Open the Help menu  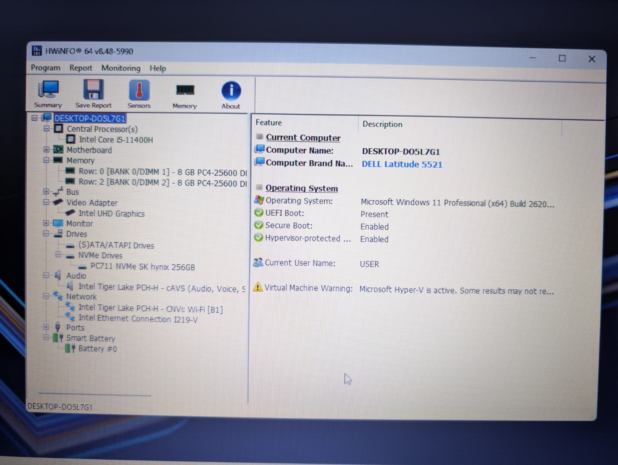158,68
